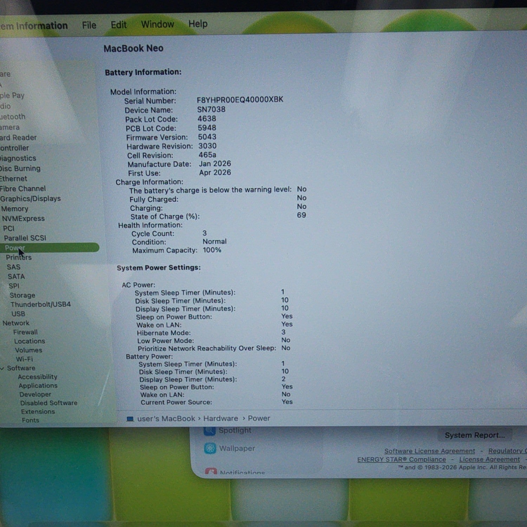527x527 pixels.
Task: Select Disabled Software in the sidebar
Action: pos(48,403)
